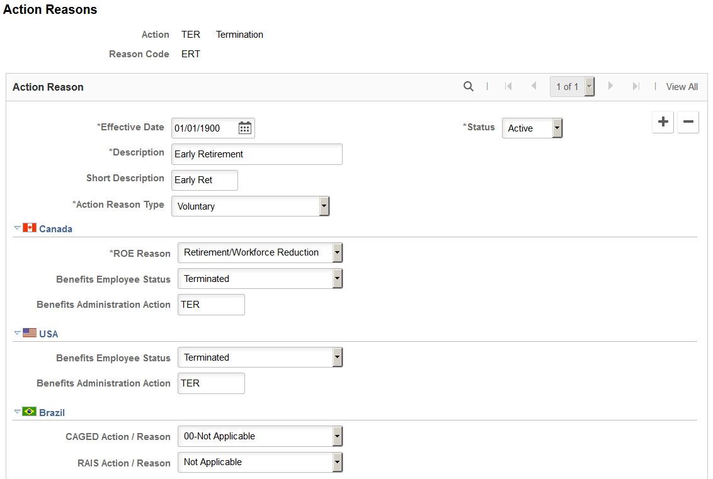Go to first row arrow icon
Image resolution: width=713 pixels, height=479 pixels.
point(508,86)
